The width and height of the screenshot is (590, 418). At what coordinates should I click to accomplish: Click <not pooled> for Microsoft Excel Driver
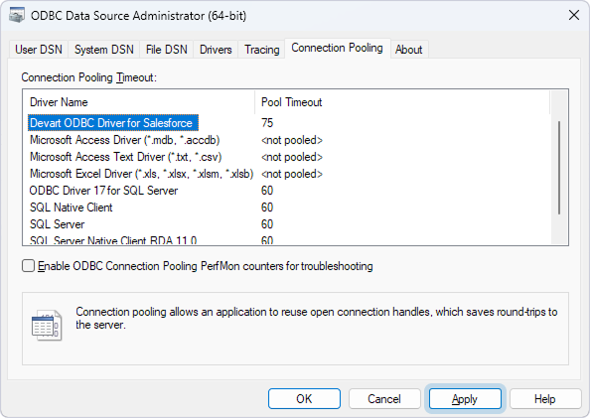[x=292, y=174]
